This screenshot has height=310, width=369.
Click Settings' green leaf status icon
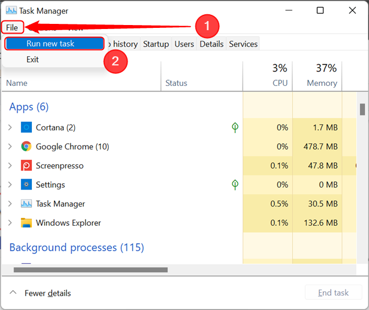click(x=235, y=185)
